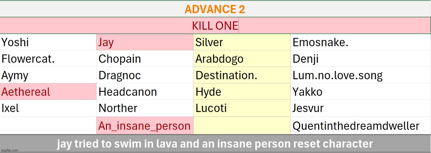Click the red An_insane_person cell

(x=144, y=126)
